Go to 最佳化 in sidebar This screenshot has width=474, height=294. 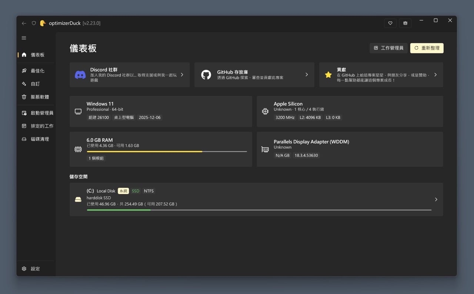pyautogui.click(x=36, y=71)
